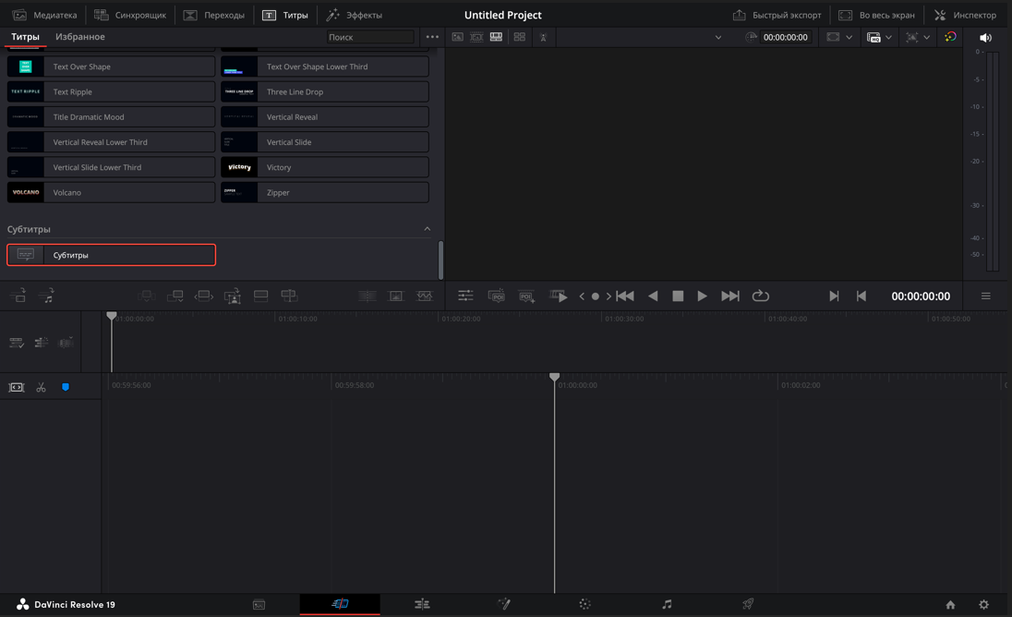
Task: Click the video-only edit icon
Action: coord(18,296)
